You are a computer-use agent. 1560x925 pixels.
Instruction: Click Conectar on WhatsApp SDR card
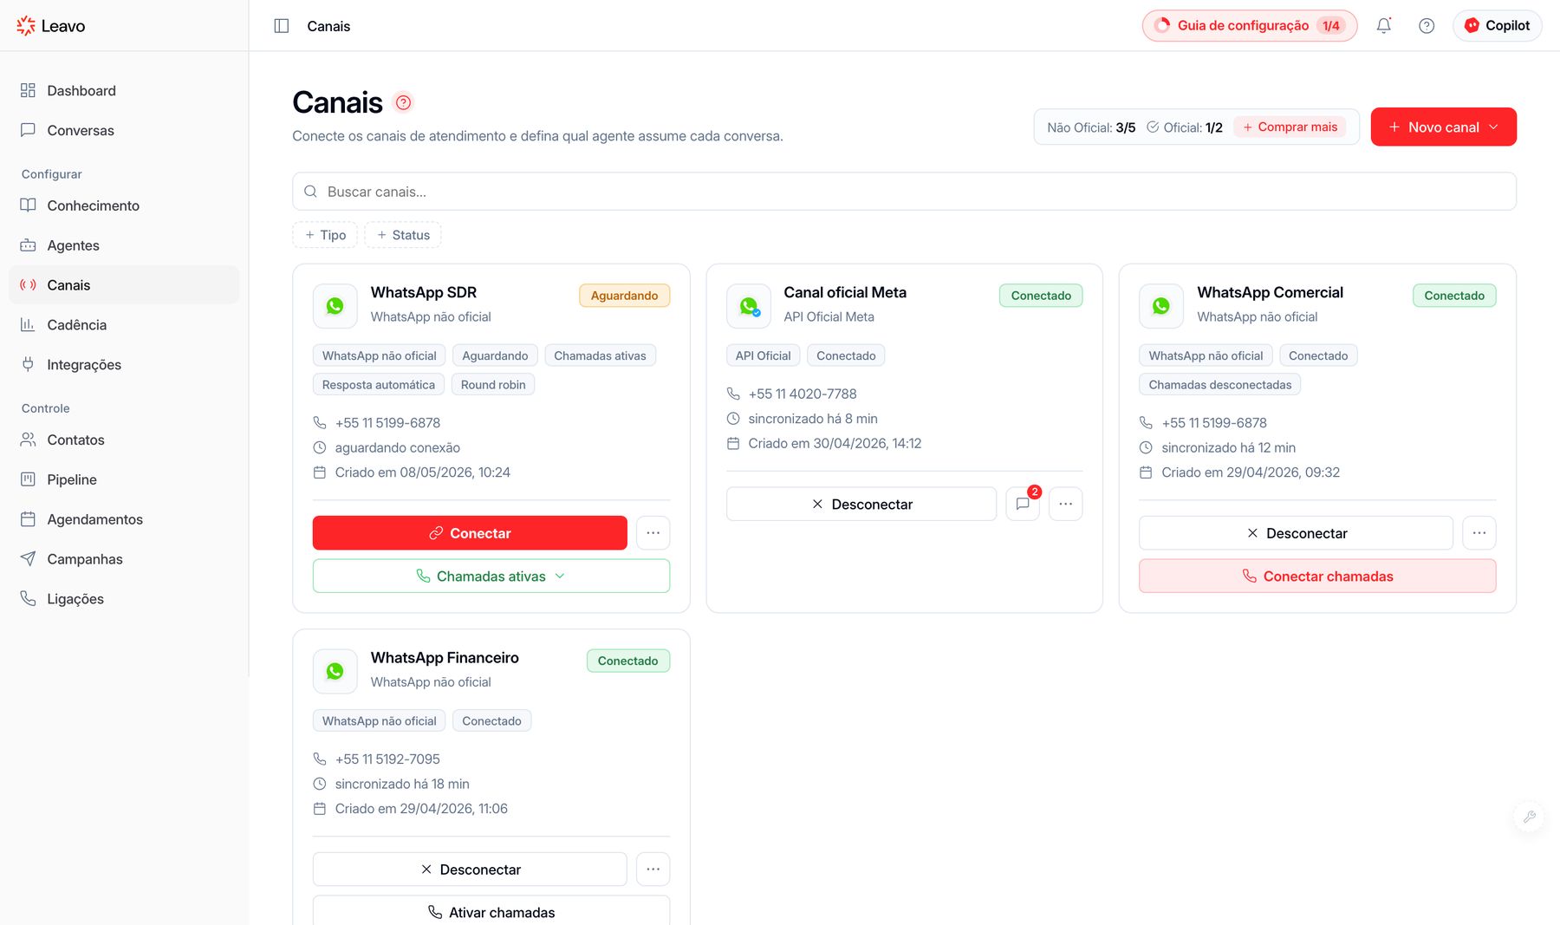point(470,533)
